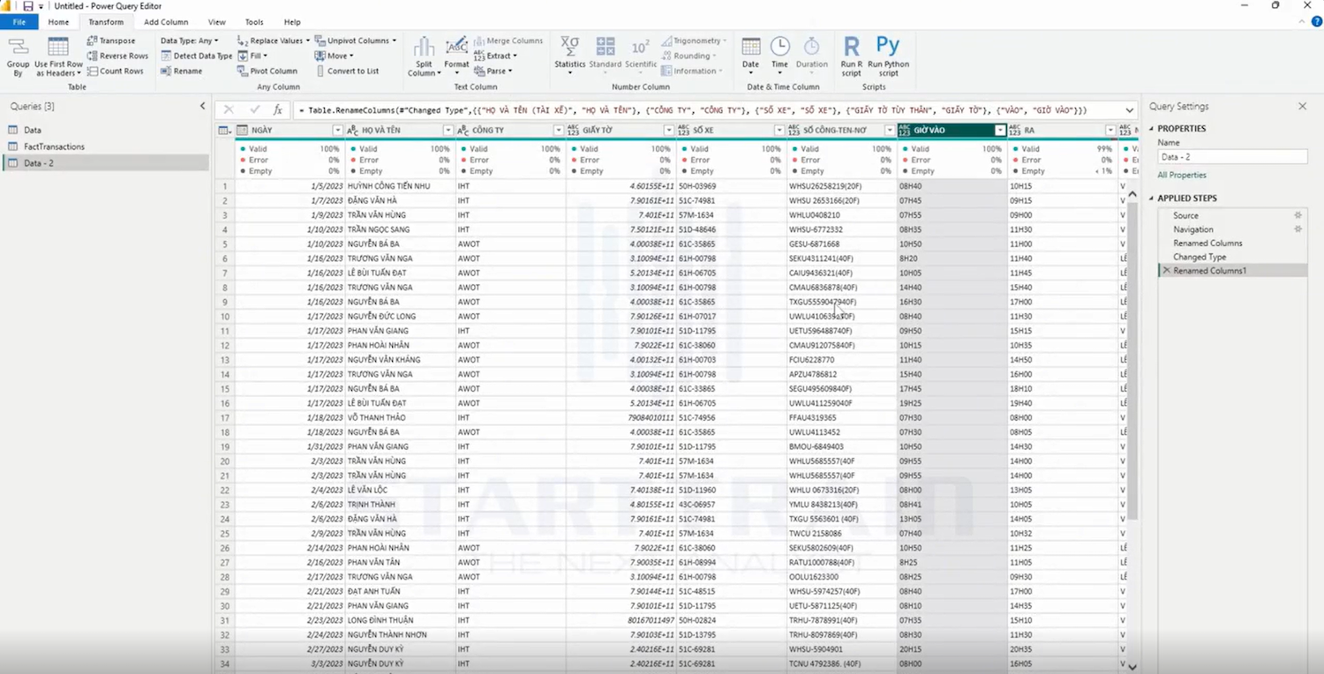This screenshot has height=674, width=1324.
Task: Expand the formula bar
Action: coord(1129,110)
